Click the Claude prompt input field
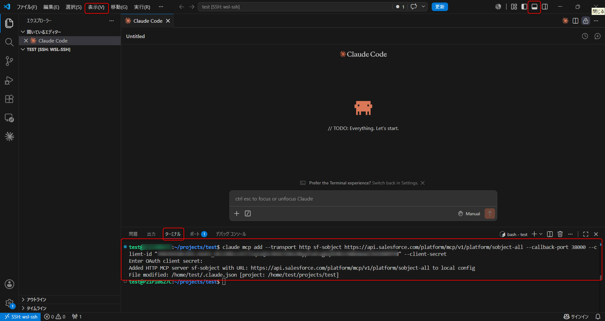The height and width of the screenshot is (321, 605). [363, 199]
